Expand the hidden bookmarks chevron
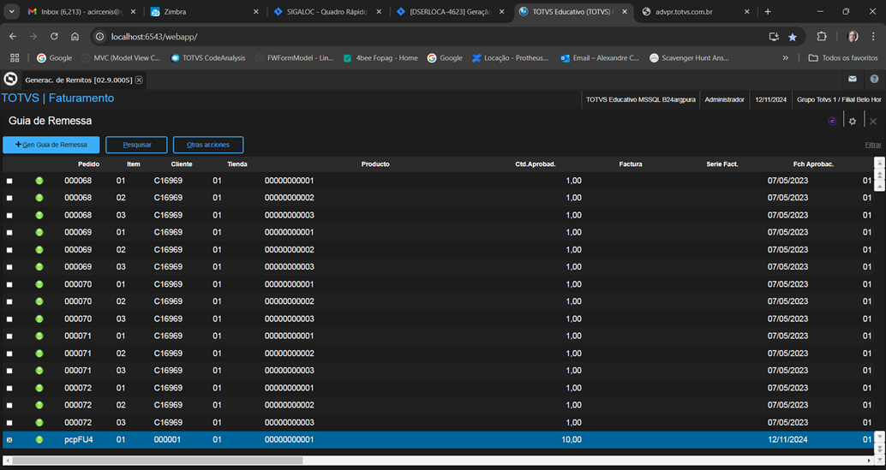Viewport: 886px width, 470px height. [785, 58]
